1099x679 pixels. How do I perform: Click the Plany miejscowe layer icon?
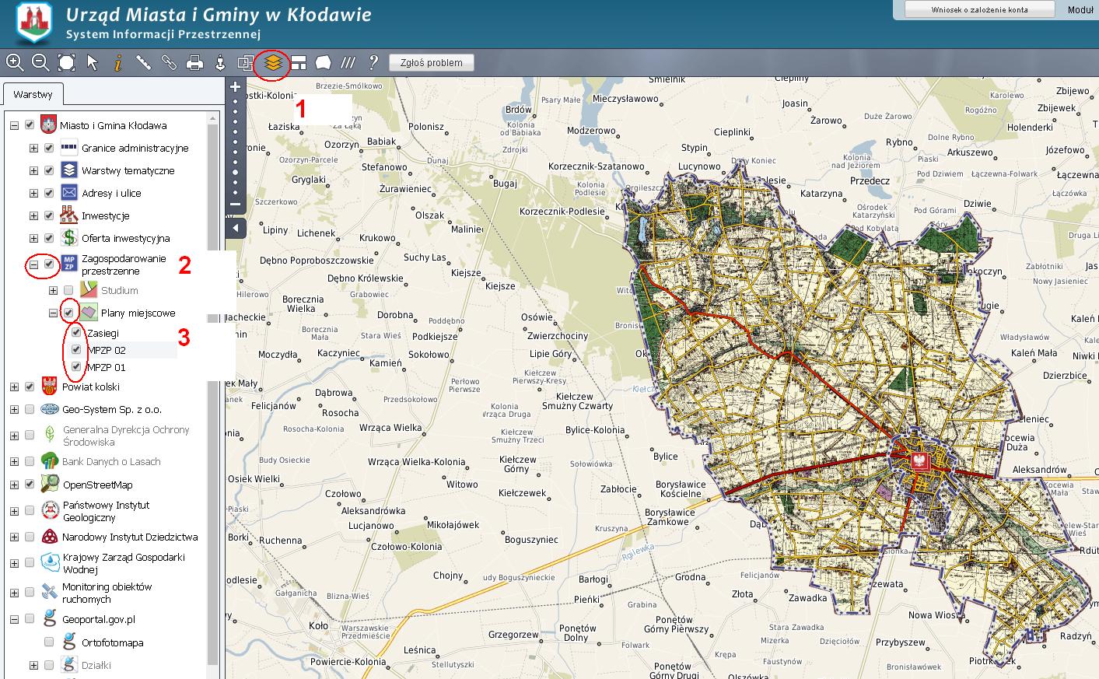89,313
